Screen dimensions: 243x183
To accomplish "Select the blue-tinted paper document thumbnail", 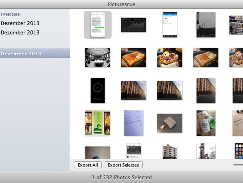I will pyautogui.click(x=134, y=123).
